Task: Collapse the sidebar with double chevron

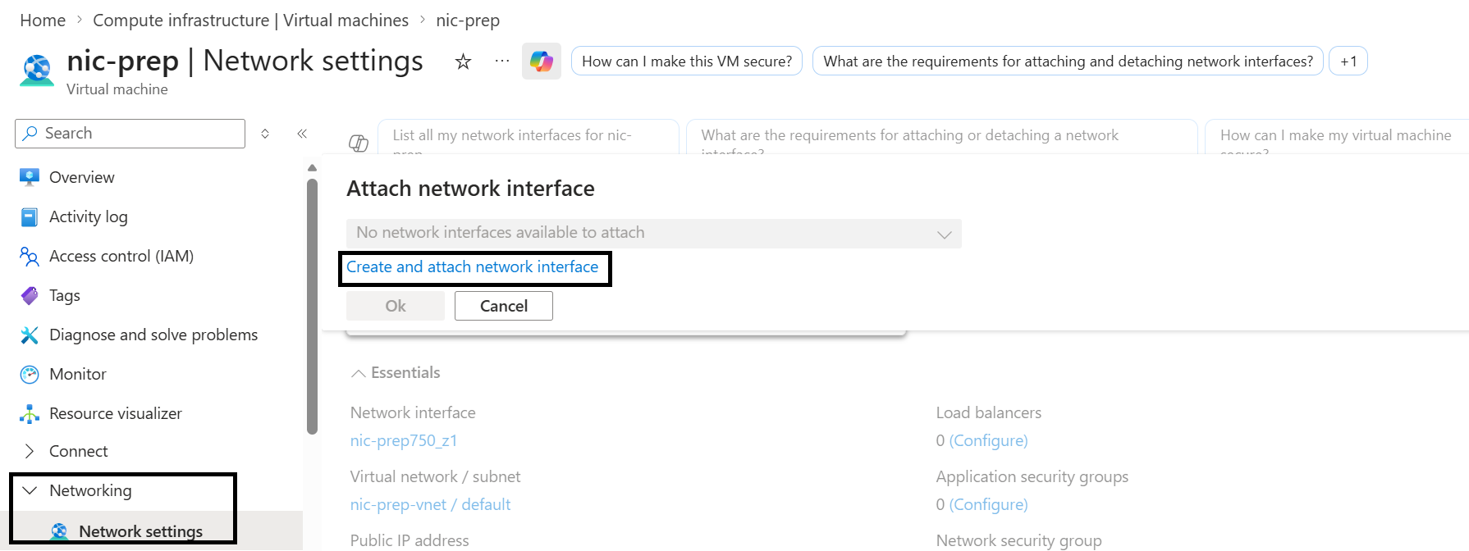Action: tap(302, 134)
